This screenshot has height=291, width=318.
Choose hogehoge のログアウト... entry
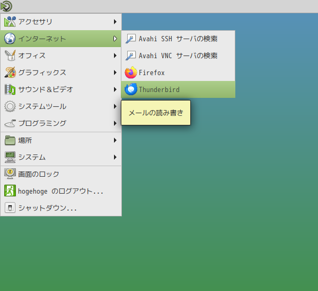point(61,191)
